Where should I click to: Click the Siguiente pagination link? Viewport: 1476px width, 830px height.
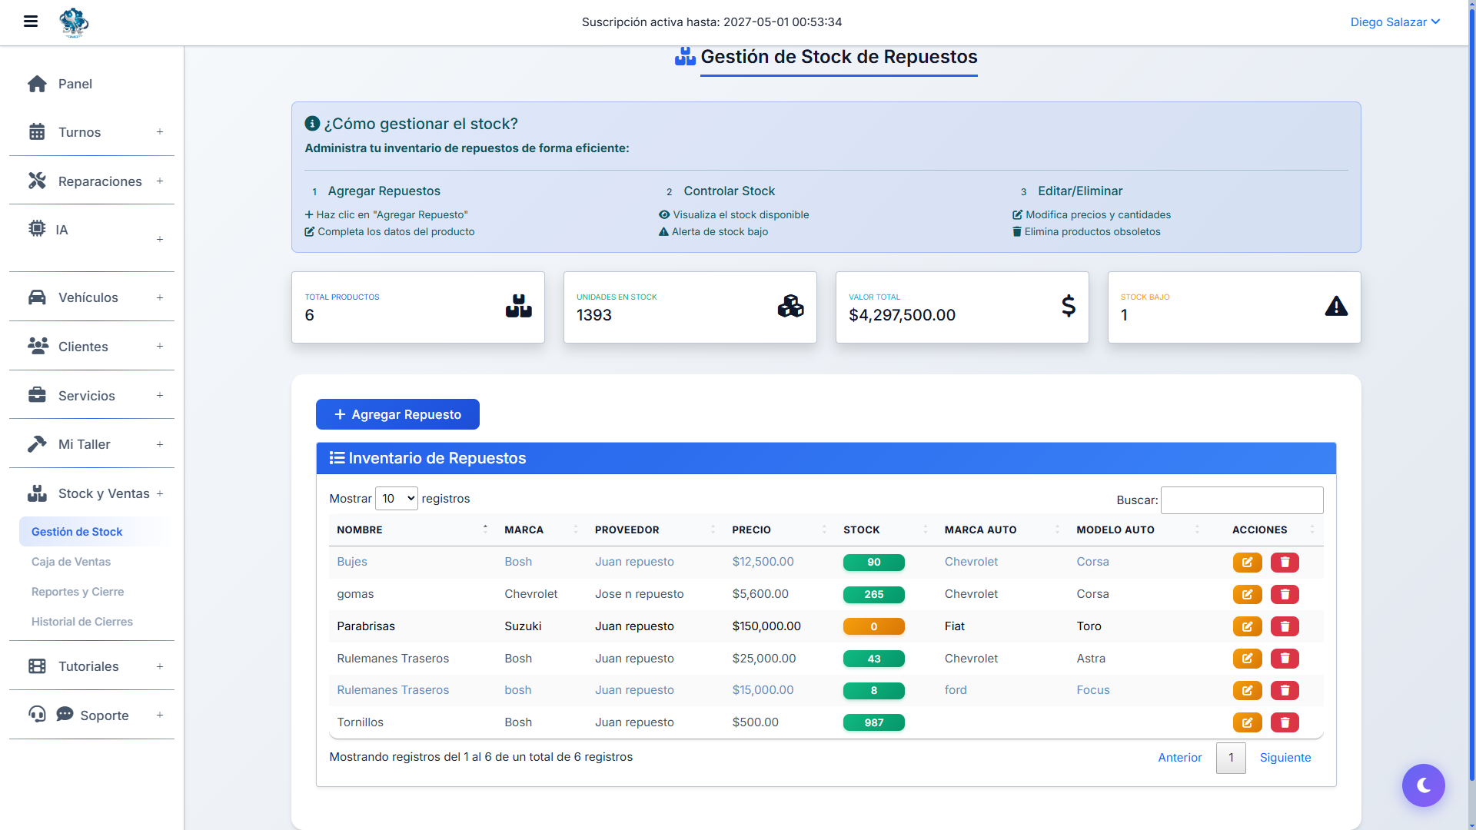pyautogui.click(x=1285, y=758)
